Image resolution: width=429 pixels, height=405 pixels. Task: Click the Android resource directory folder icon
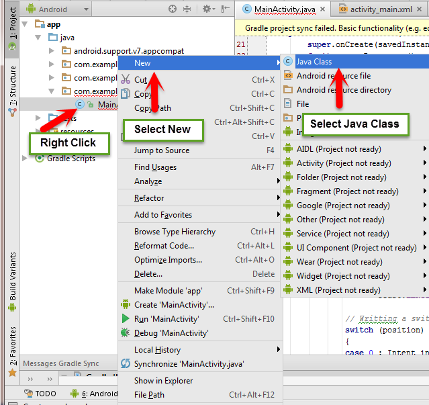point(288,89)
